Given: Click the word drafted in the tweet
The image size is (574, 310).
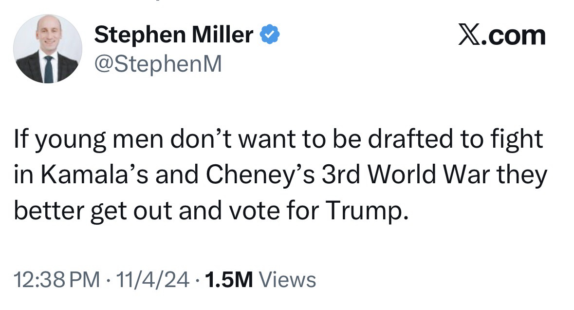Looking at the screenshot, I should click(x=408, y=139).
